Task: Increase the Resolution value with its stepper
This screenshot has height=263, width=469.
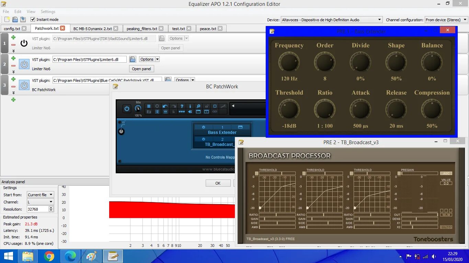Action: 50,208
